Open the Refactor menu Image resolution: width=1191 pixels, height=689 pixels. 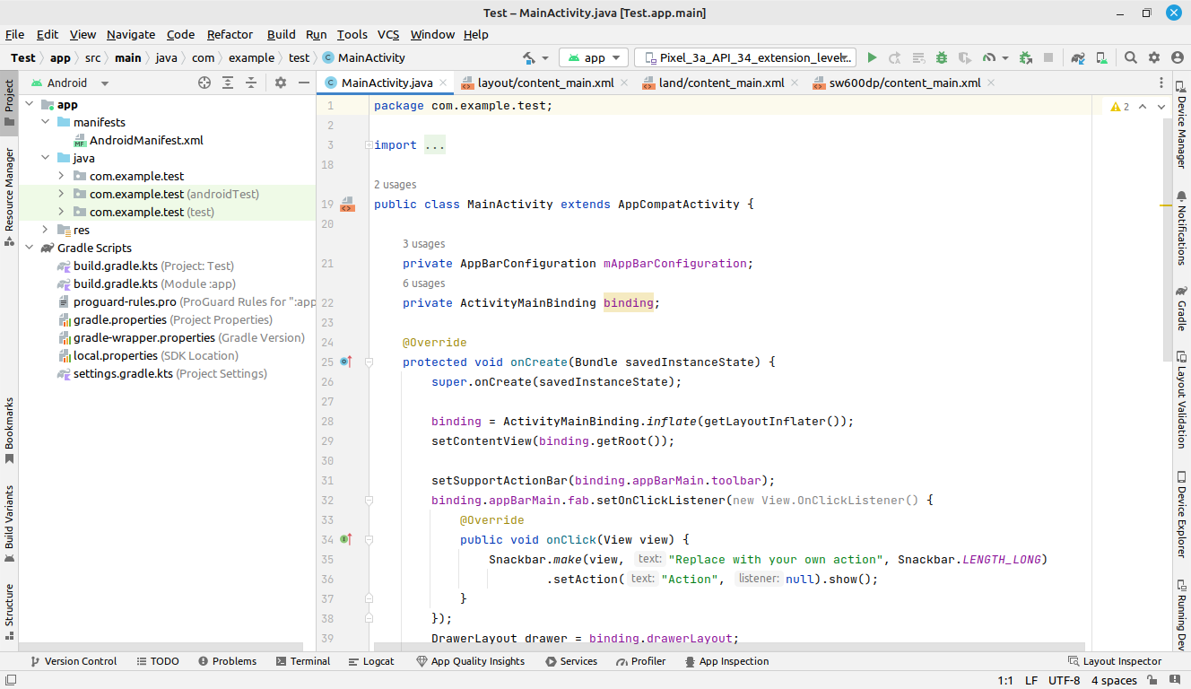pos(230,34)
